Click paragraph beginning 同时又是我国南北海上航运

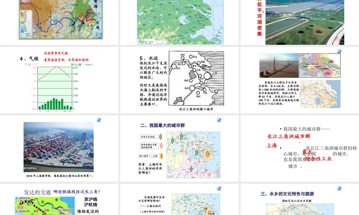click(153, 95)
